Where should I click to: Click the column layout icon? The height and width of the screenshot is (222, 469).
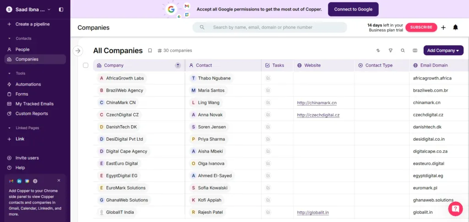pyautogui.click(x=415, y=51)
